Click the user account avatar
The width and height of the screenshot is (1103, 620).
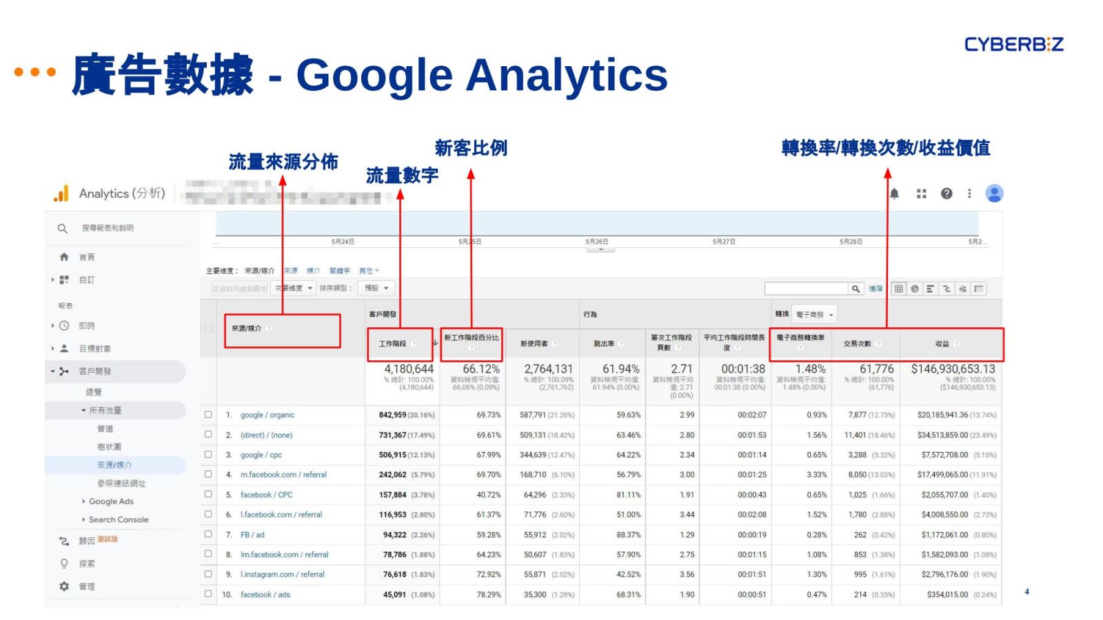[x=994, y=194]
